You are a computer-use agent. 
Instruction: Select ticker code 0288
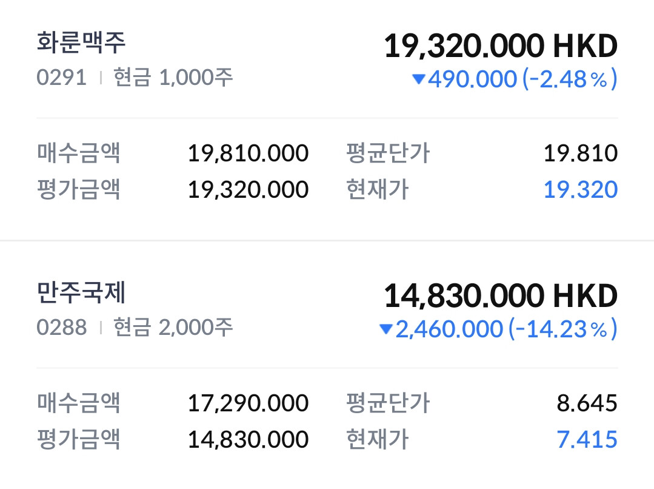tap(62, 328)
